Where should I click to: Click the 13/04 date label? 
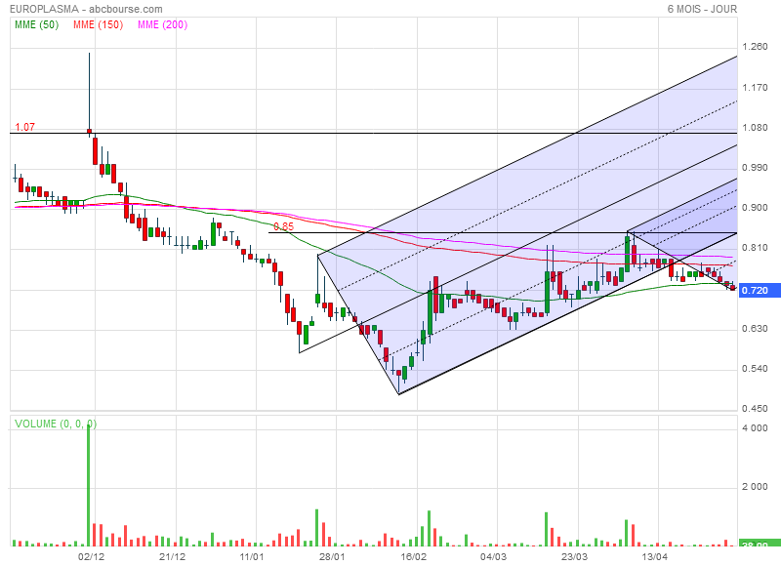pos(654,556)
